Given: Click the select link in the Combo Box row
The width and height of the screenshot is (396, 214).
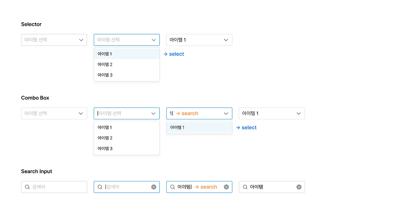Looking at the screenshot, I should (x=246, y=127).
